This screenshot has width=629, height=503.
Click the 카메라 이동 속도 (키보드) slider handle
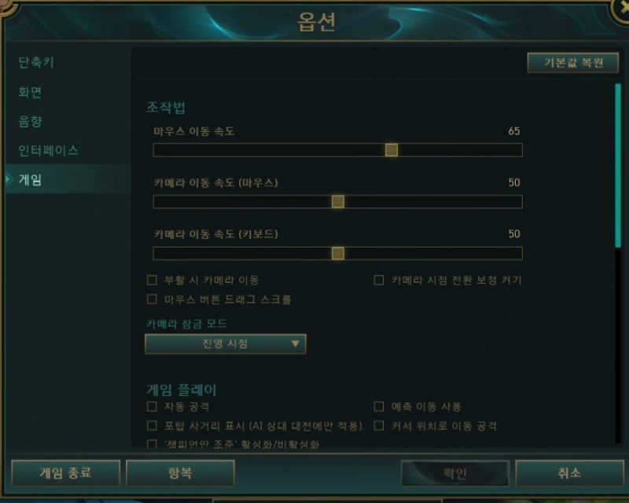[x=338, y=253]
